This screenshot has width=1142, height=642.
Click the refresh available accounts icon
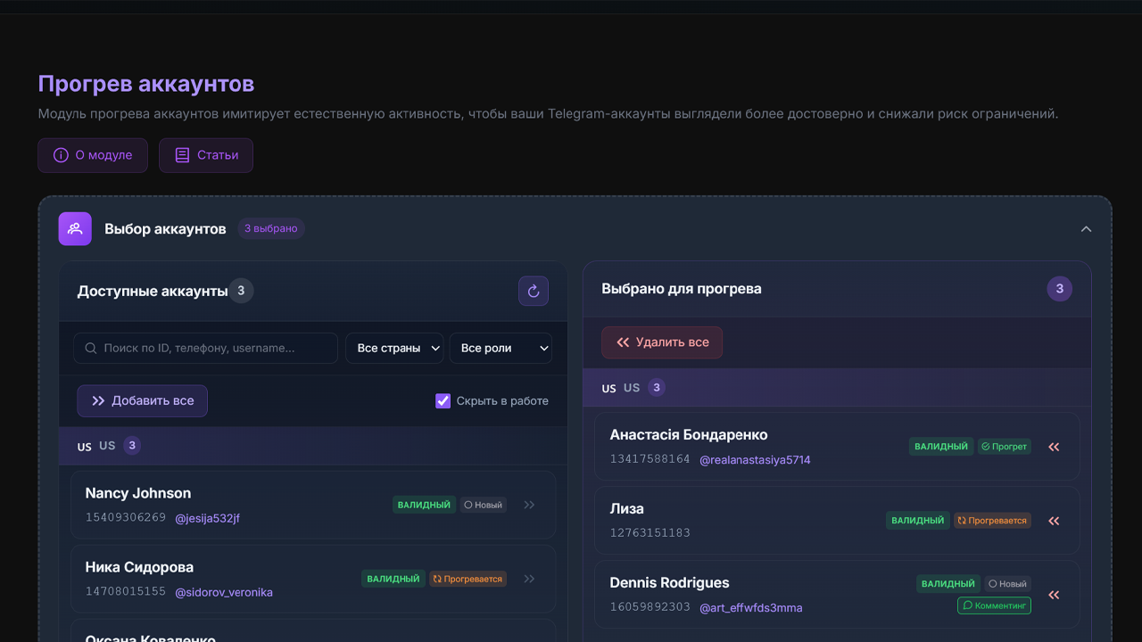534,291
